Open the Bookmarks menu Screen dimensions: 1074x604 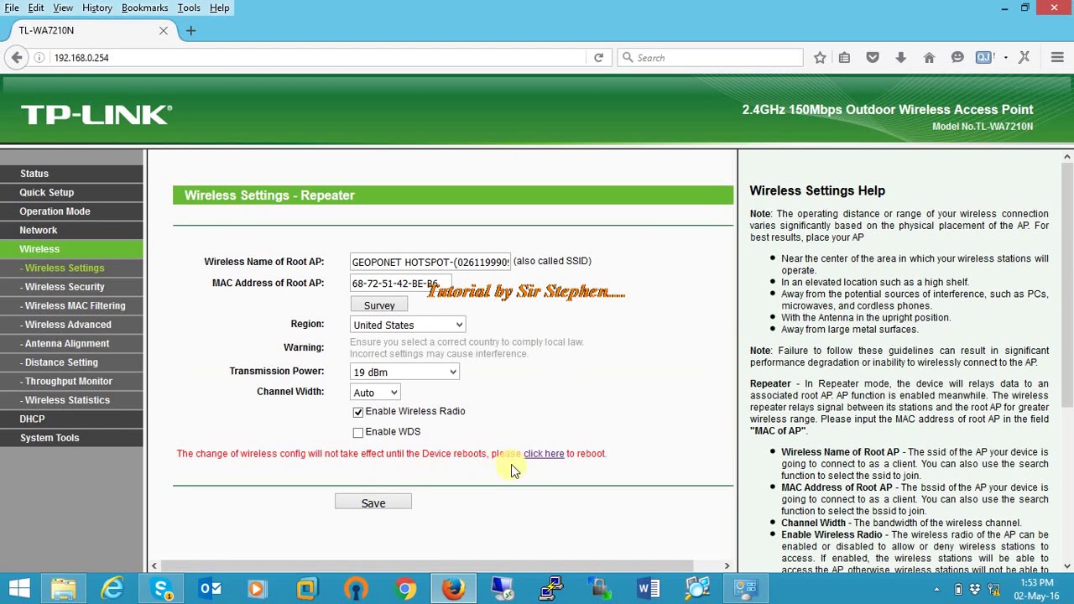[x=144, y=8]
